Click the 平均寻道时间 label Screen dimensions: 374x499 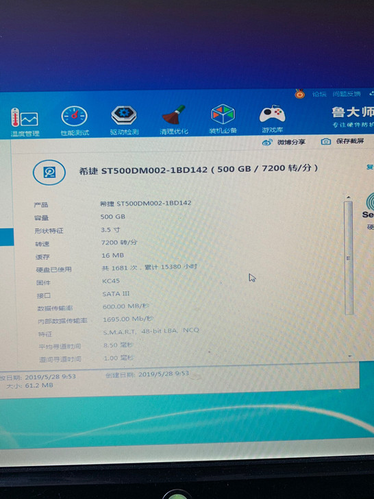60,346
